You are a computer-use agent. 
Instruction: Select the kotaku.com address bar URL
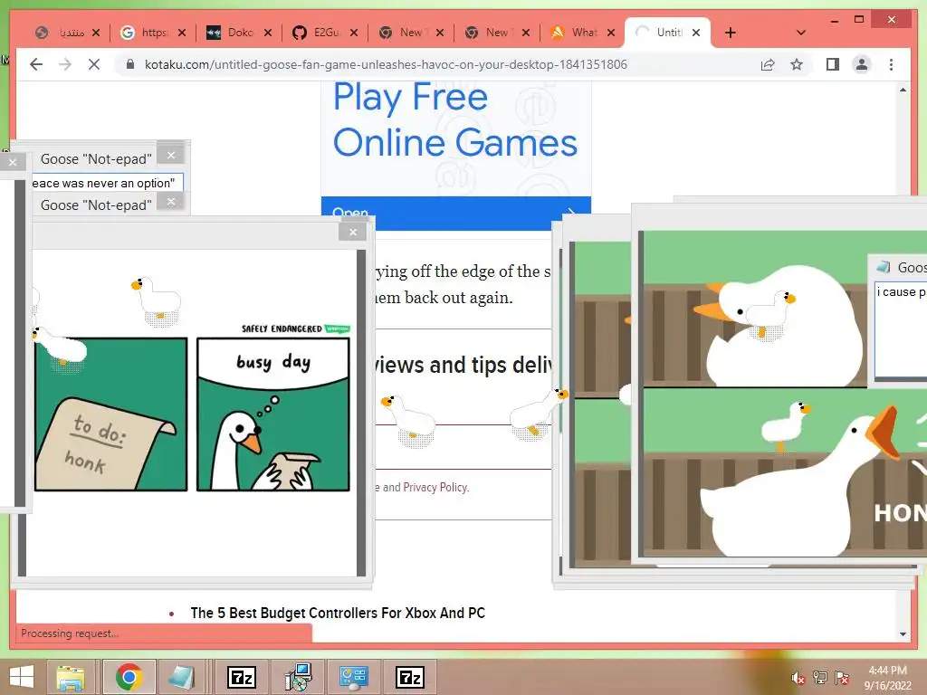coord(386,64)
